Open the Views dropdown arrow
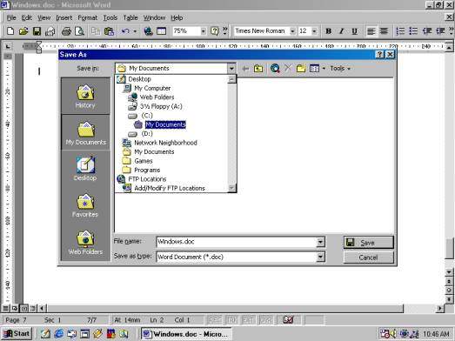455x341 pixels. click(324, 69)
